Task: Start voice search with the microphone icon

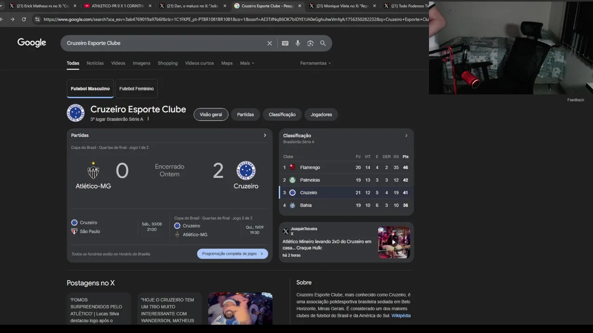Action: [297, 43]
